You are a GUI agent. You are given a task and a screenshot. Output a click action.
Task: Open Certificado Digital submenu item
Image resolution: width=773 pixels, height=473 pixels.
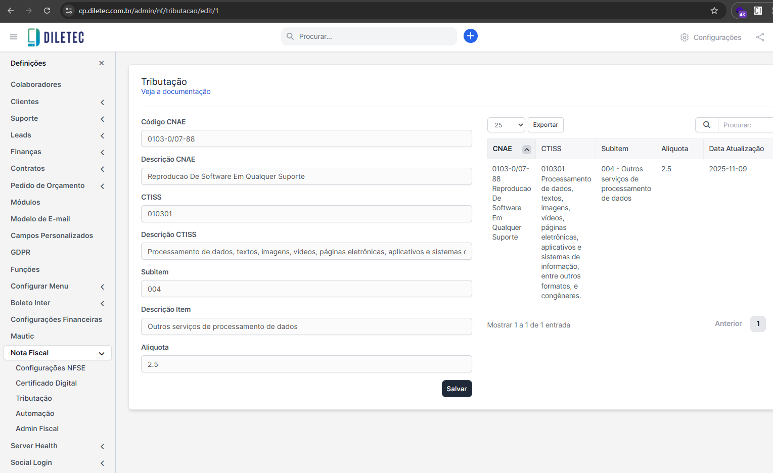pyautogui.click(x=46, y=383)
